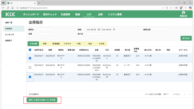Image resolution: width=194 pixels, height=109 pixels.
Task: Open 品質 in top navigation
Action: 100,14
